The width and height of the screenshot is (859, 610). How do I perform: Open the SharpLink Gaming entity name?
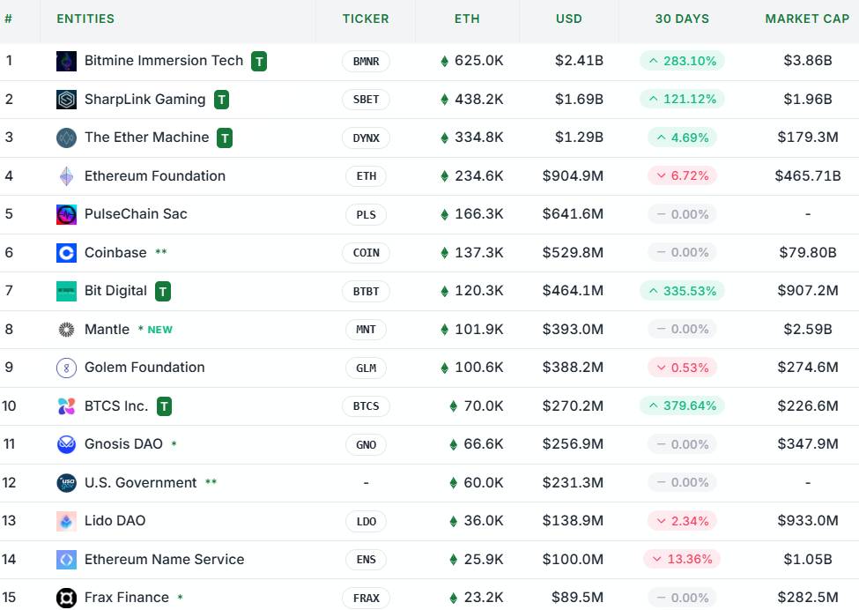click(x=145, y=100)
